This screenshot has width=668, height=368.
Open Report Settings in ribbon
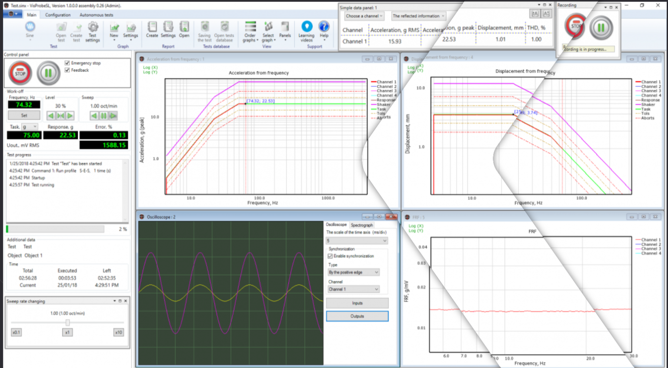168,30
